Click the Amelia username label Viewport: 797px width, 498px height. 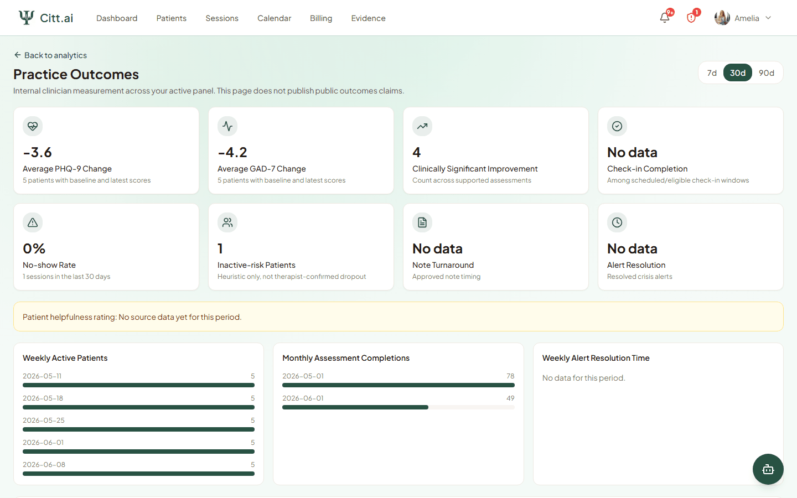[747, 18]
